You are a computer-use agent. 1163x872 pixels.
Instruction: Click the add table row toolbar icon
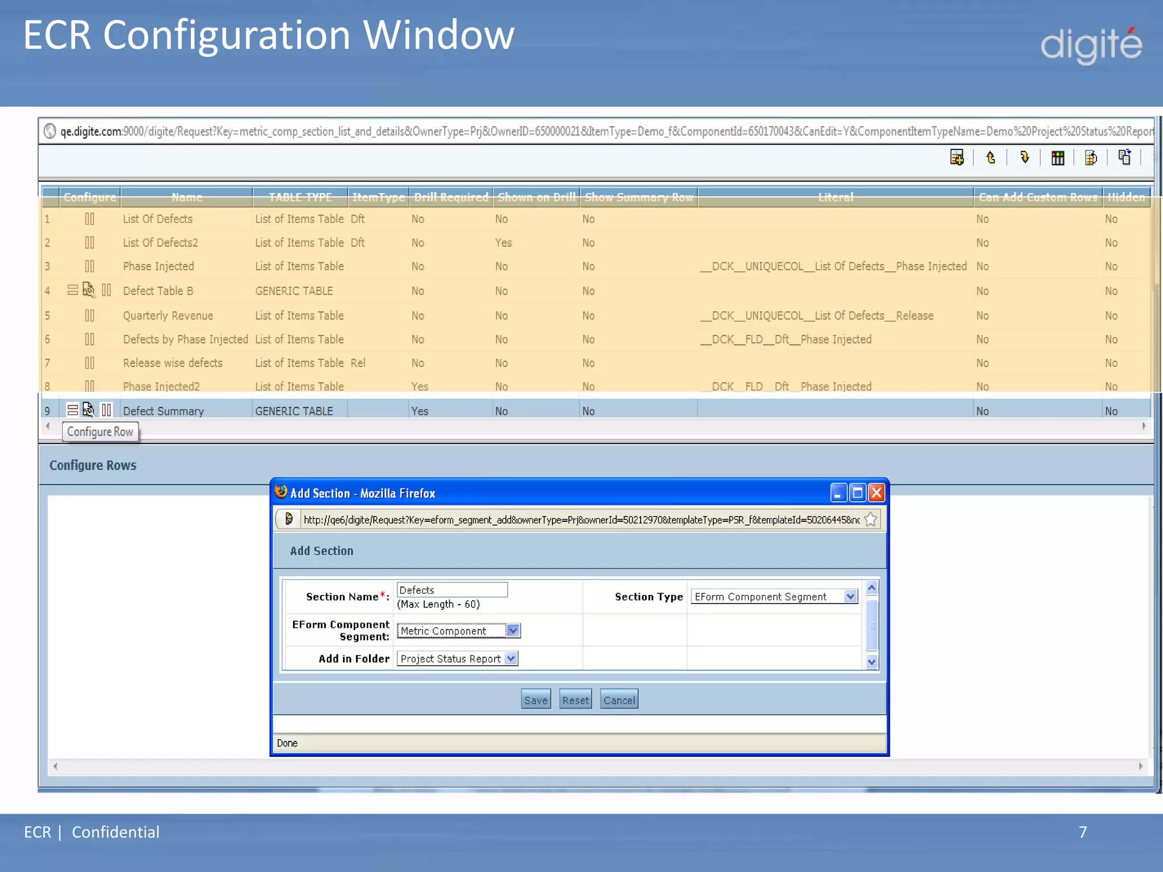pos(957,157)
